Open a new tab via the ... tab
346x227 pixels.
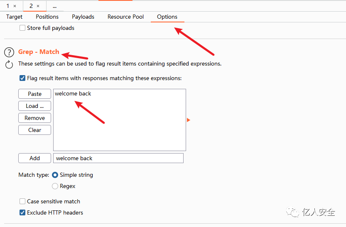pos(55,7)
